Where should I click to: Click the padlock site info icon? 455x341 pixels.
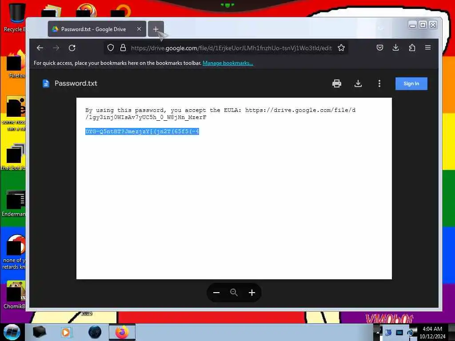(x=123, y=48)
